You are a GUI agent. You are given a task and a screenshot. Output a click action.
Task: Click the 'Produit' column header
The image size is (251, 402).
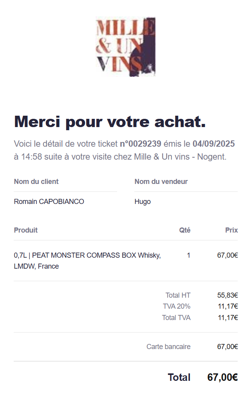click(x=25, y=230)
